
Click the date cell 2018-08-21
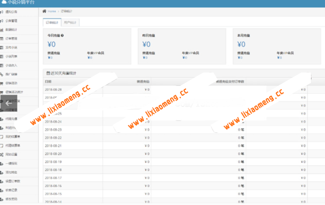coord(53,146)
